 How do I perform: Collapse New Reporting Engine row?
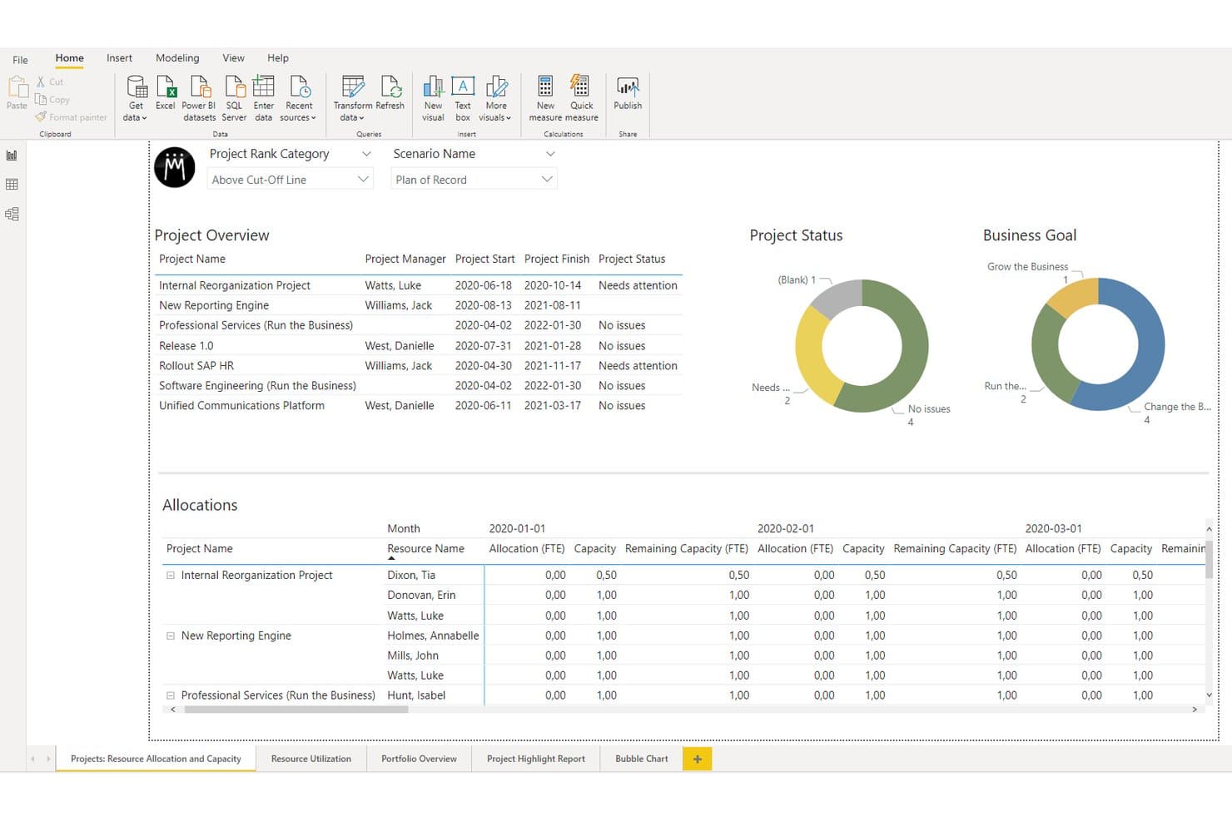171,636
